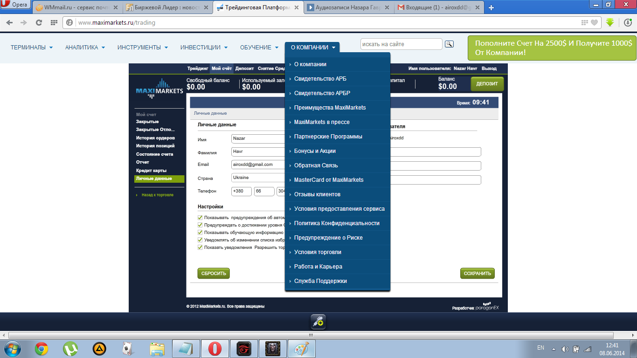This screenshot has height=358, width=637.
Task: Show hidden tray icons arrow
Action: 554,349
